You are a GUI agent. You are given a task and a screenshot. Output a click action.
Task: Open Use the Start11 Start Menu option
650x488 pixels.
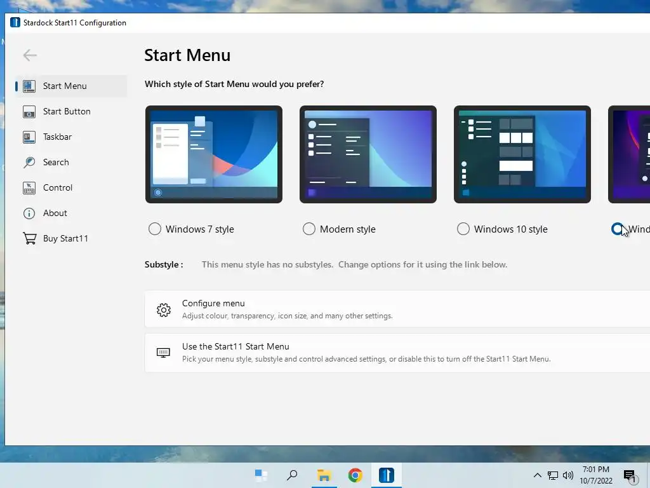click(397, 353)
